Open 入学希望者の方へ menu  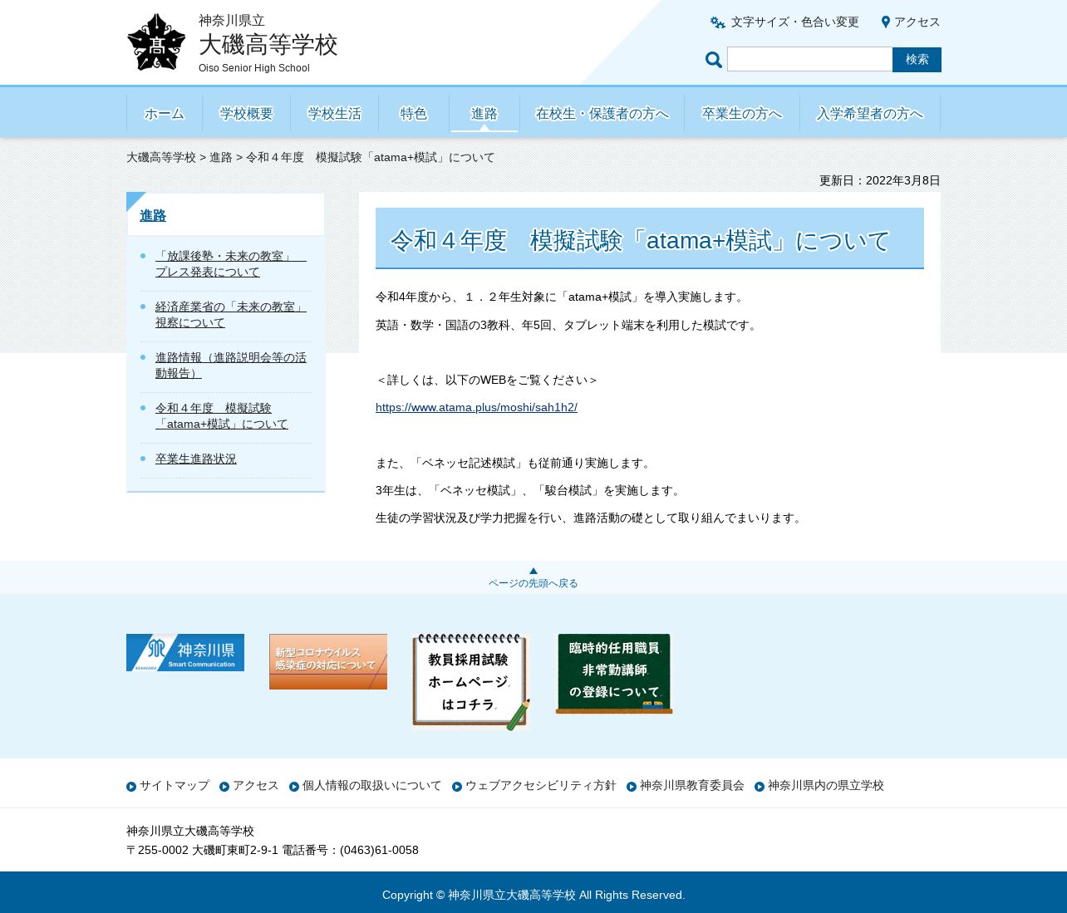tap(870, 113)
